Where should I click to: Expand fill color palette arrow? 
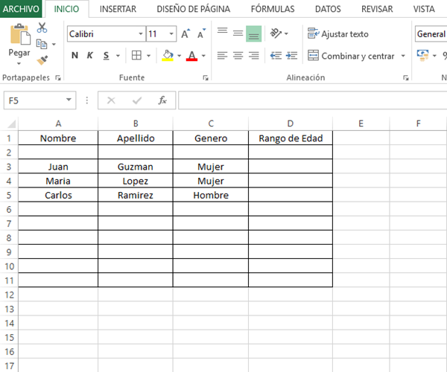pyautogui.click(x=180, y=56)
